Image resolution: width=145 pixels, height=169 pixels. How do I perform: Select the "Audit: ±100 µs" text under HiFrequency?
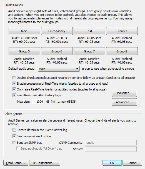[57, 38]
